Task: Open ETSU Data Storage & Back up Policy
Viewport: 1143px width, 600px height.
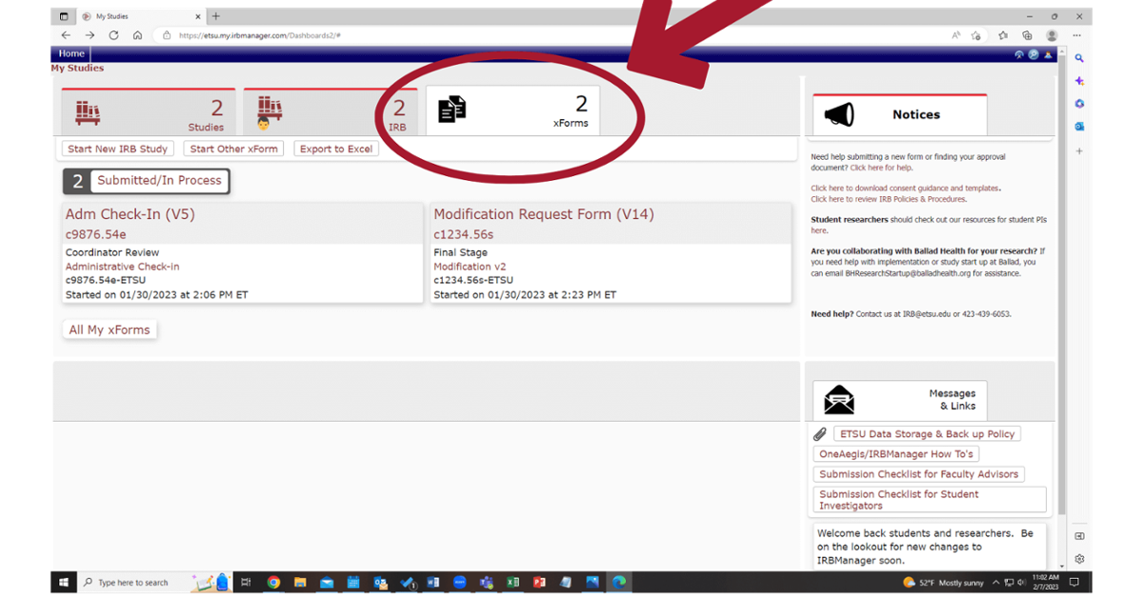Action: [x=927, y=434]
